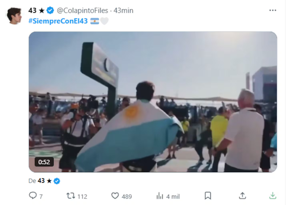This screenshot has height=205, width=288.
Task: Click the 489 likes count
Action: point(126,196)
